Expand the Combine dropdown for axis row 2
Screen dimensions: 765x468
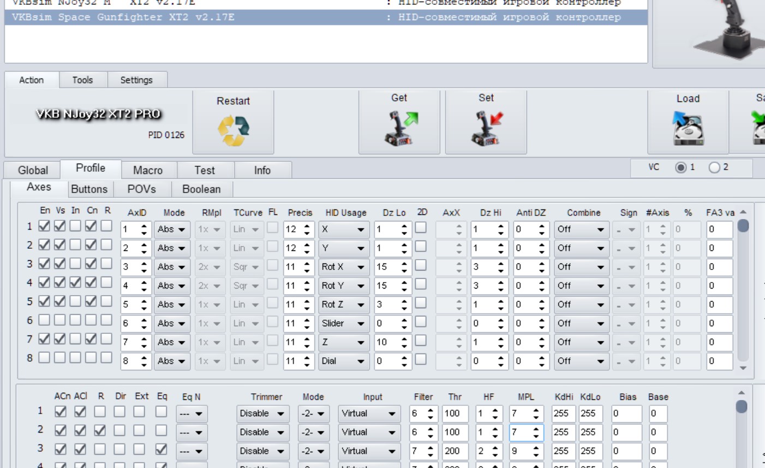pyautogui.click(x=582, y=248)
